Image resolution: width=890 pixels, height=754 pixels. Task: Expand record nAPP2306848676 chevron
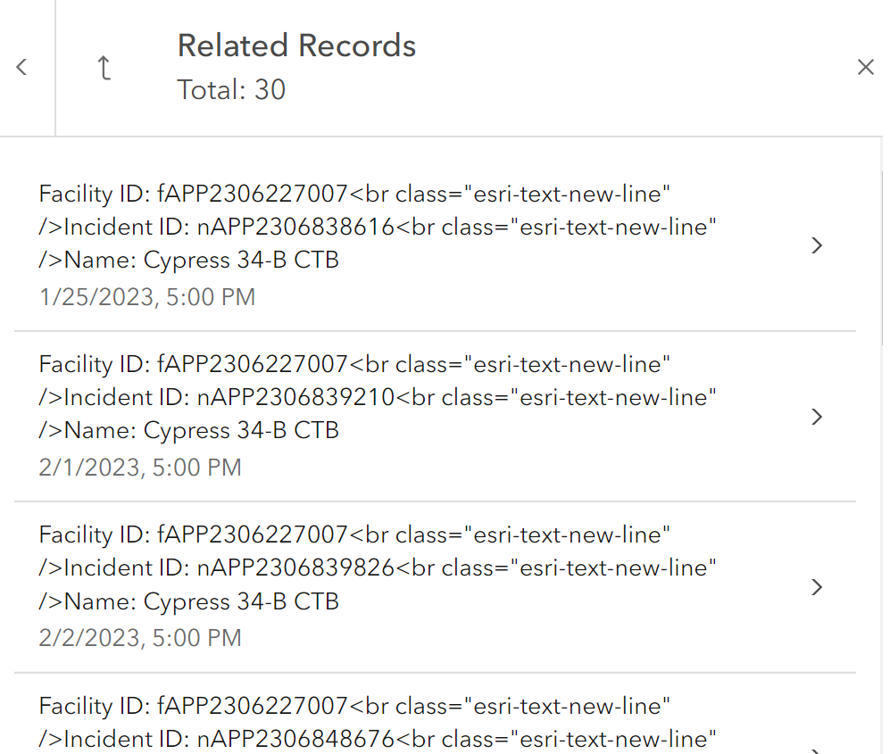(817, 750)
